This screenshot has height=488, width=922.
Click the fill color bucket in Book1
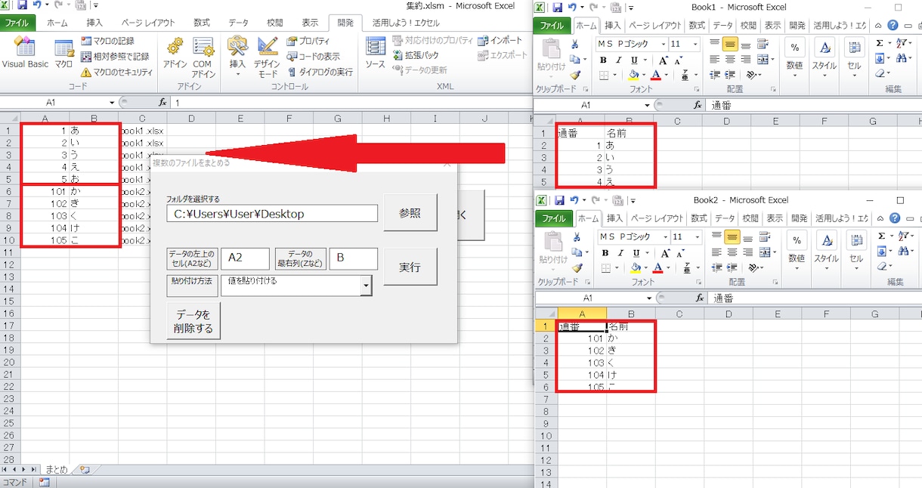click(x=633, y=75)
